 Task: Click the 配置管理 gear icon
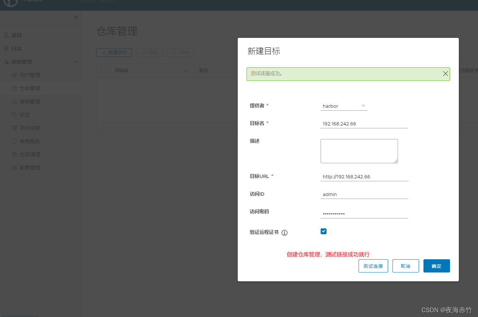click(x=14, y=168)
